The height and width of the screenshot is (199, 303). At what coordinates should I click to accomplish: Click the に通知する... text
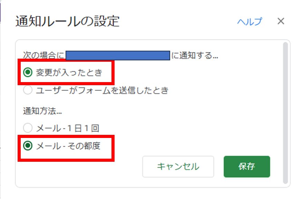[x=195, y=55]
